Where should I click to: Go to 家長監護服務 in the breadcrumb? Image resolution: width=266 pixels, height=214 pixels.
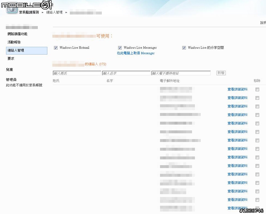29,12
